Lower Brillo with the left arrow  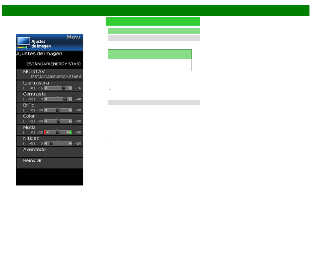[x=46, y=110]
